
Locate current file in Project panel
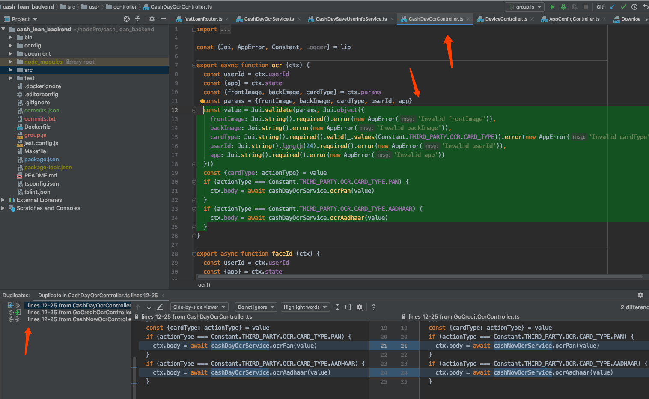point(127,19)
